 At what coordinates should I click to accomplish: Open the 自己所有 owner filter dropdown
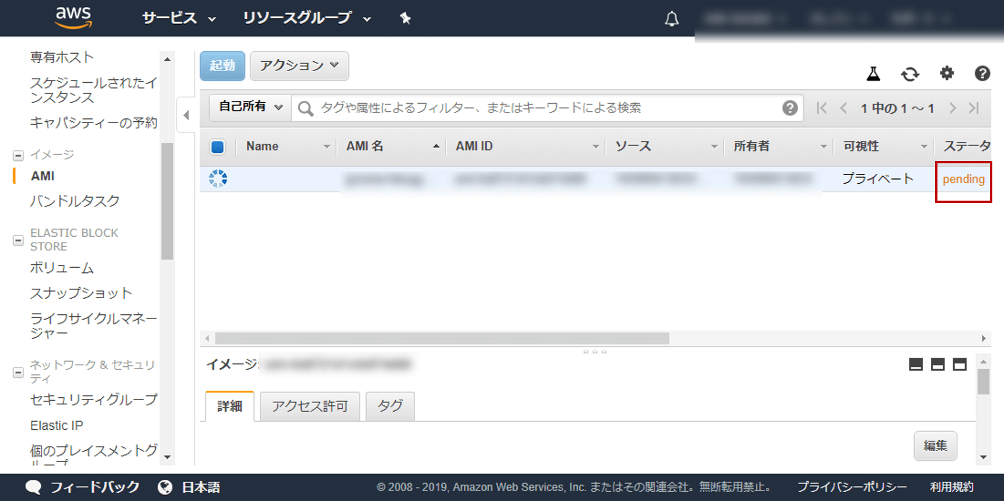(x=250, y=107)
